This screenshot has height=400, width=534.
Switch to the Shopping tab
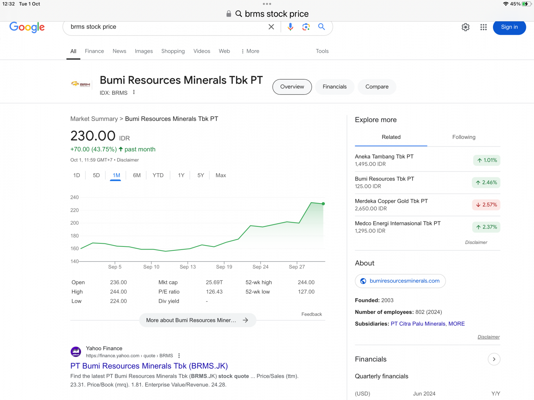pyautogui.click(x=173, y=51)
